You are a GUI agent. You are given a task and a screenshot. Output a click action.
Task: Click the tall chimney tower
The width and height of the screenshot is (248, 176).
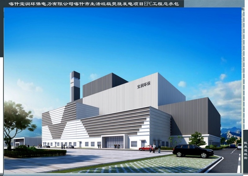click(75, 86)
